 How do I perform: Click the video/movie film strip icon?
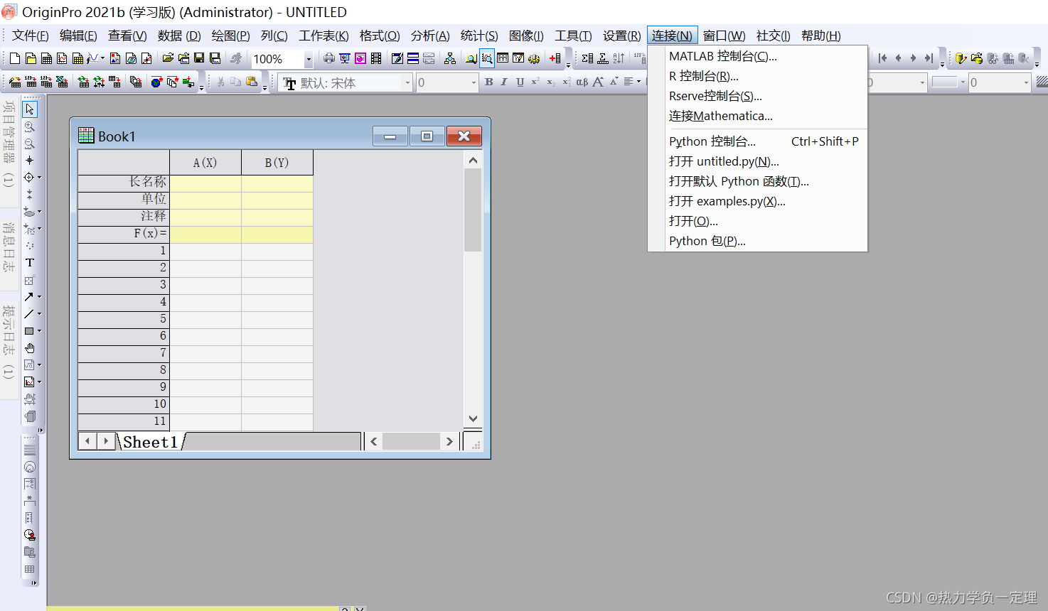(376, 58)
